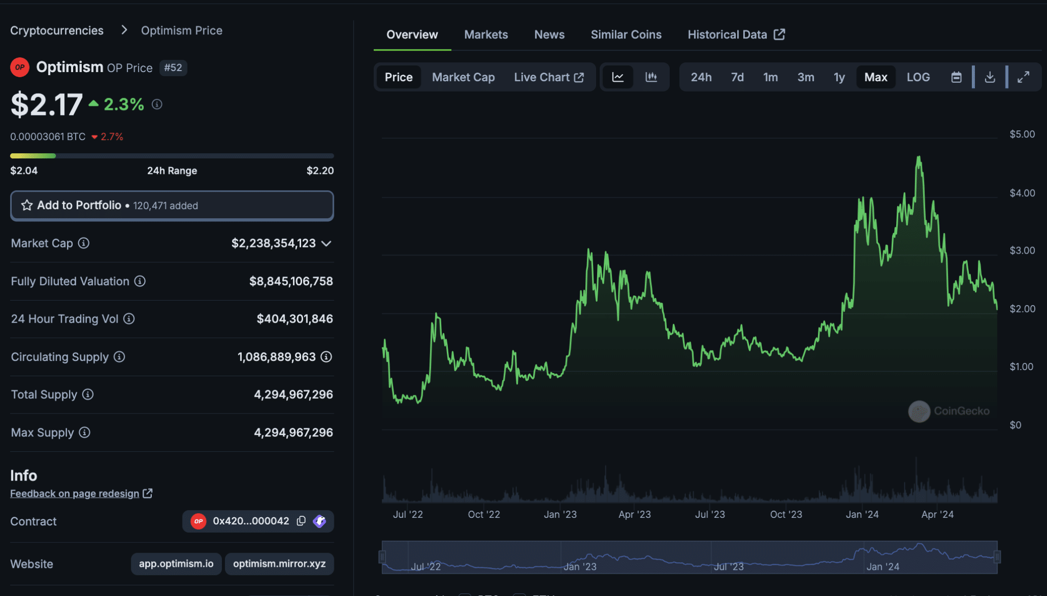Toggle the LOG scale option
1047x596 pixels.
tap(918, 77)
